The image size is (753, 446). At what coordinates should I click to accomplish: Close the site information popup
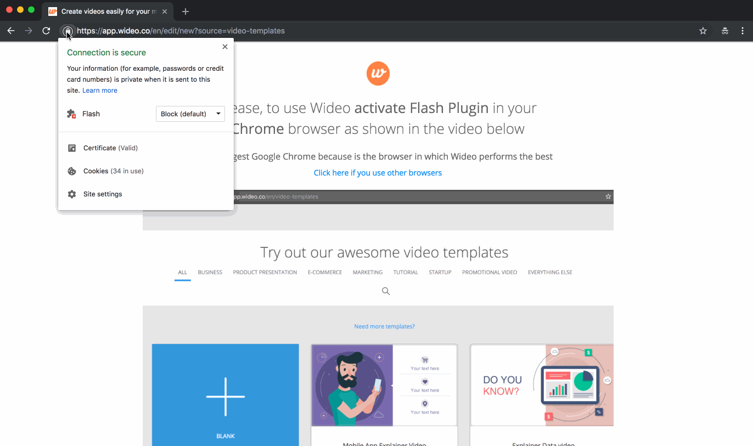(225, 47)
